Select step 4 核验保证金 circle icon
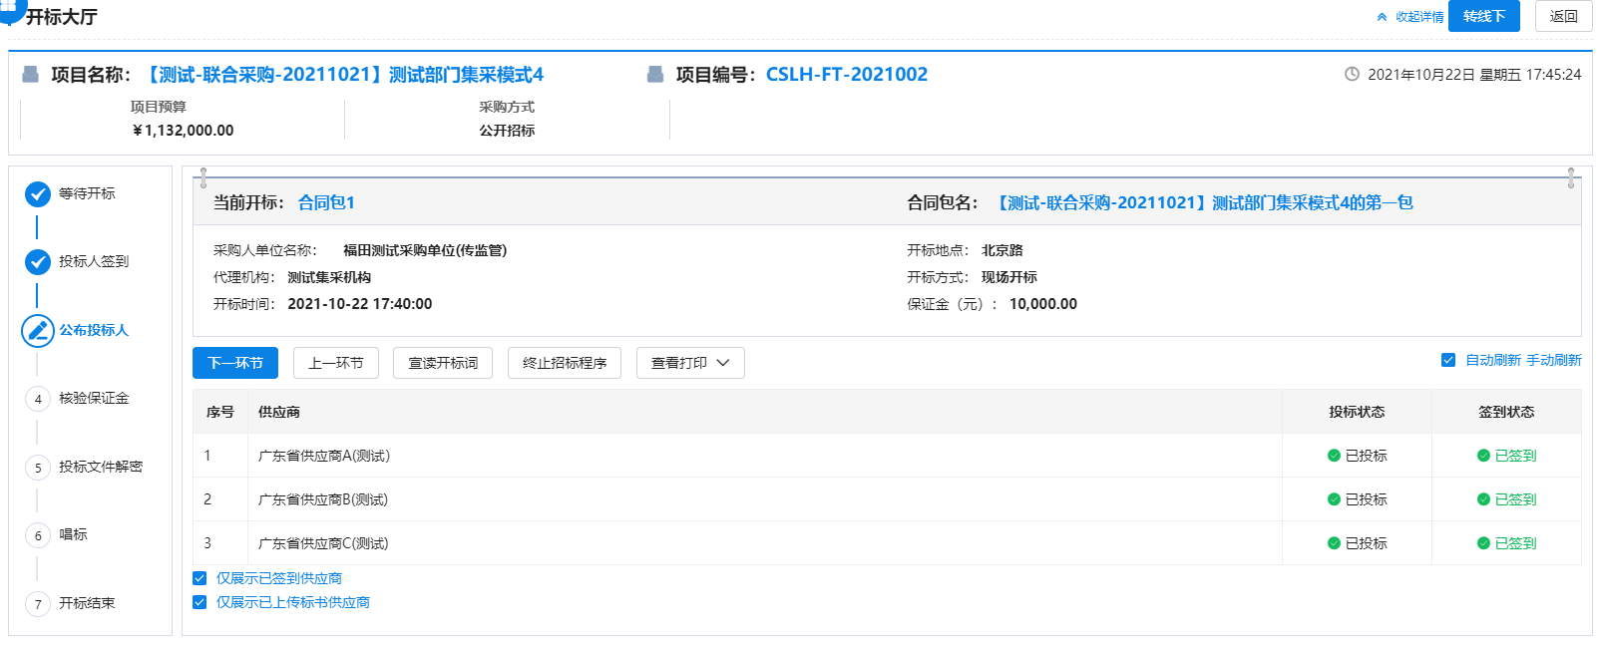 coord(38,399)
